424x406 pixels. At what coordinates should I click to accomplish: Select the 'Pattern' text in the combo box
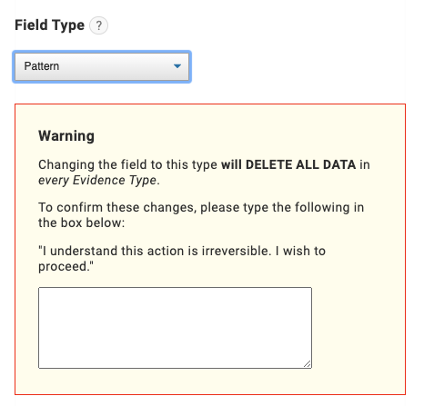42,66
